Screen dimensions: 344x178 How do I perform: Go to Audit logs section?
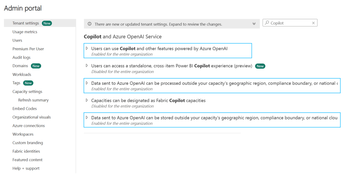(x=22, y=58)
